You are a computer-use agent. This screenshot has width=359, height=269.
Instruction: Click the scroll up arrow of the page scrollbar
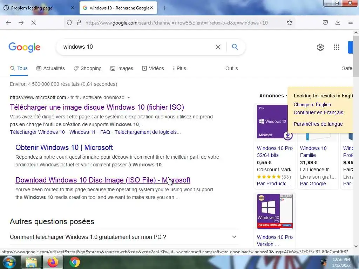pos(356,33)
